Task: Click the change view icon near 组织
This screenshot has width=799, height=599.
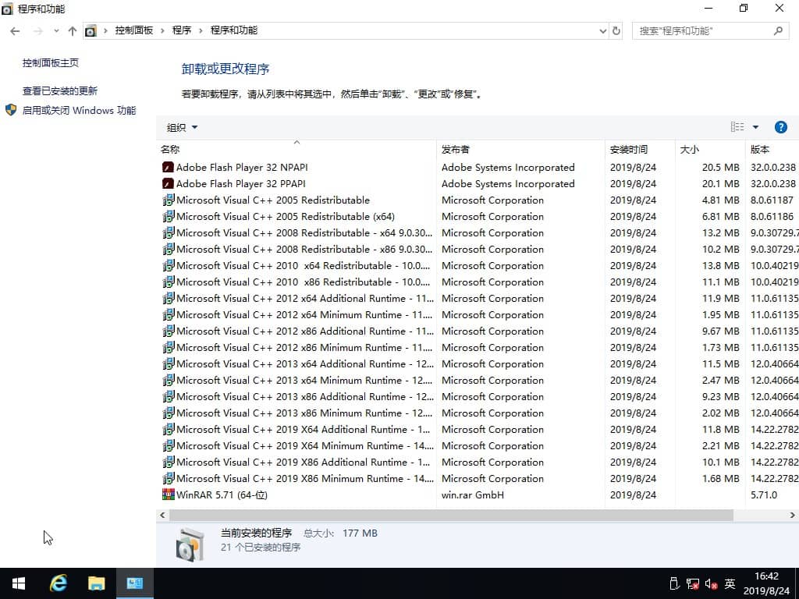Action: (737, 126)
